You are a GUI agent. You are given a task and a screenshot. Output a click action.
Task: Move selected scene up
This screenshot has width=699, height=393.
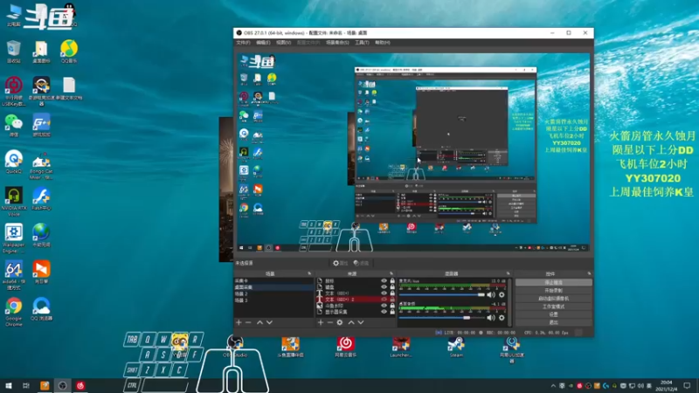[x=260, y=322]
